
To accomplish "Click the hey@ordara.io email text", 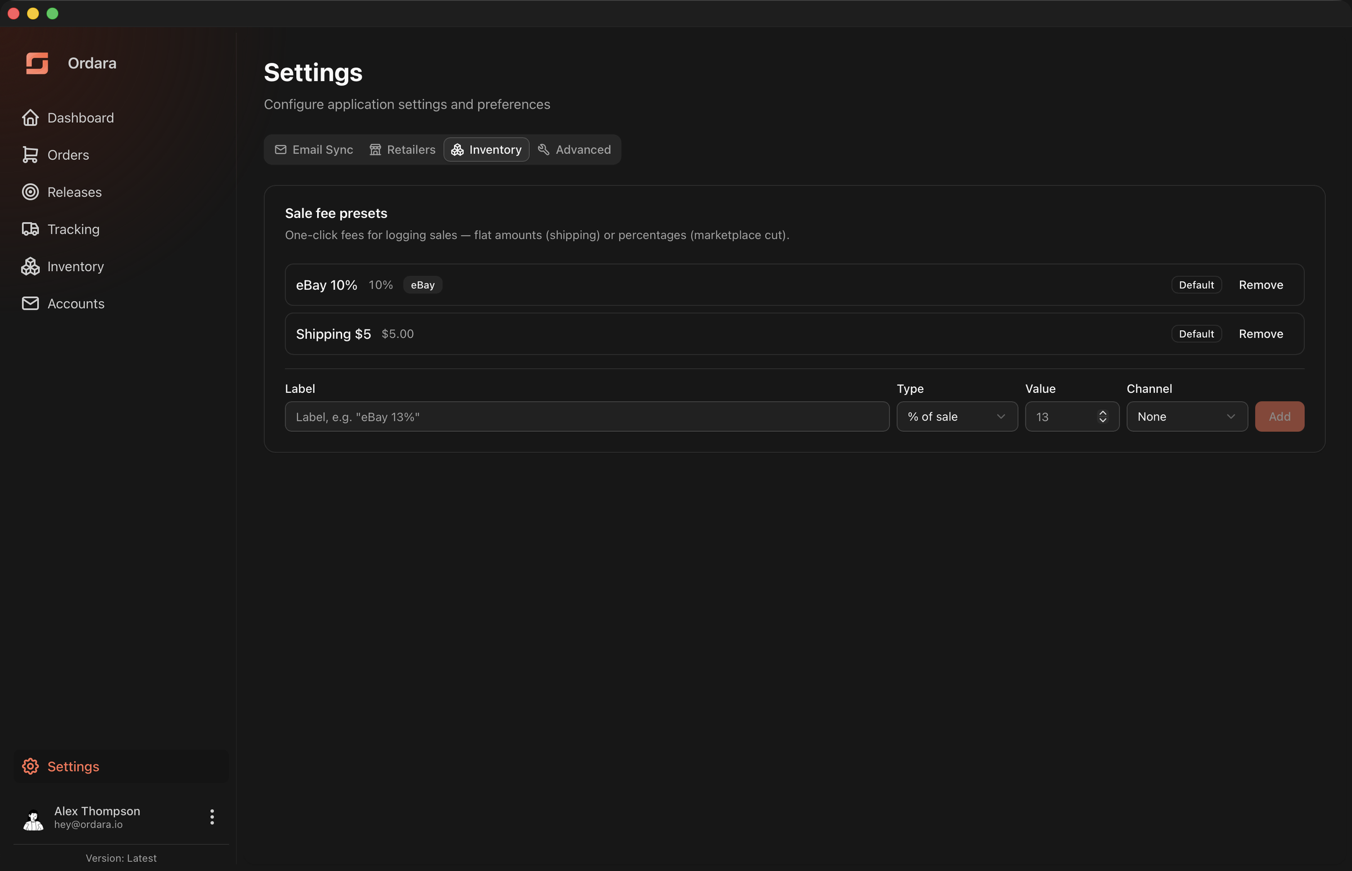I will 88,825.
